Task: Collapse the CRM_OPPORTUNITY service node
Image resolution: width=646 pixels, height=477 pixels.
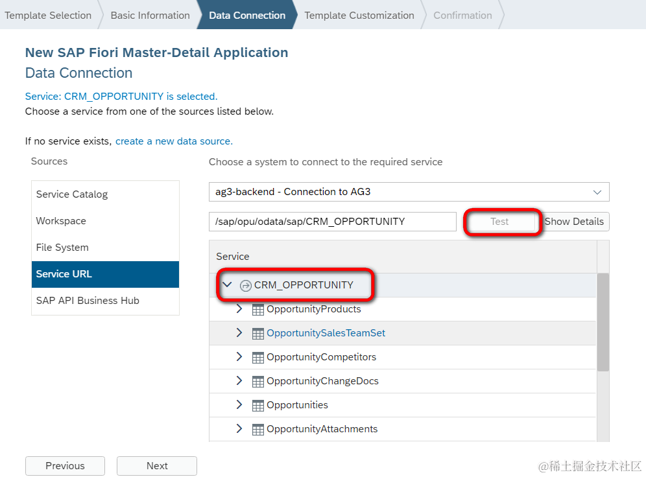Action: click(227, 285)
